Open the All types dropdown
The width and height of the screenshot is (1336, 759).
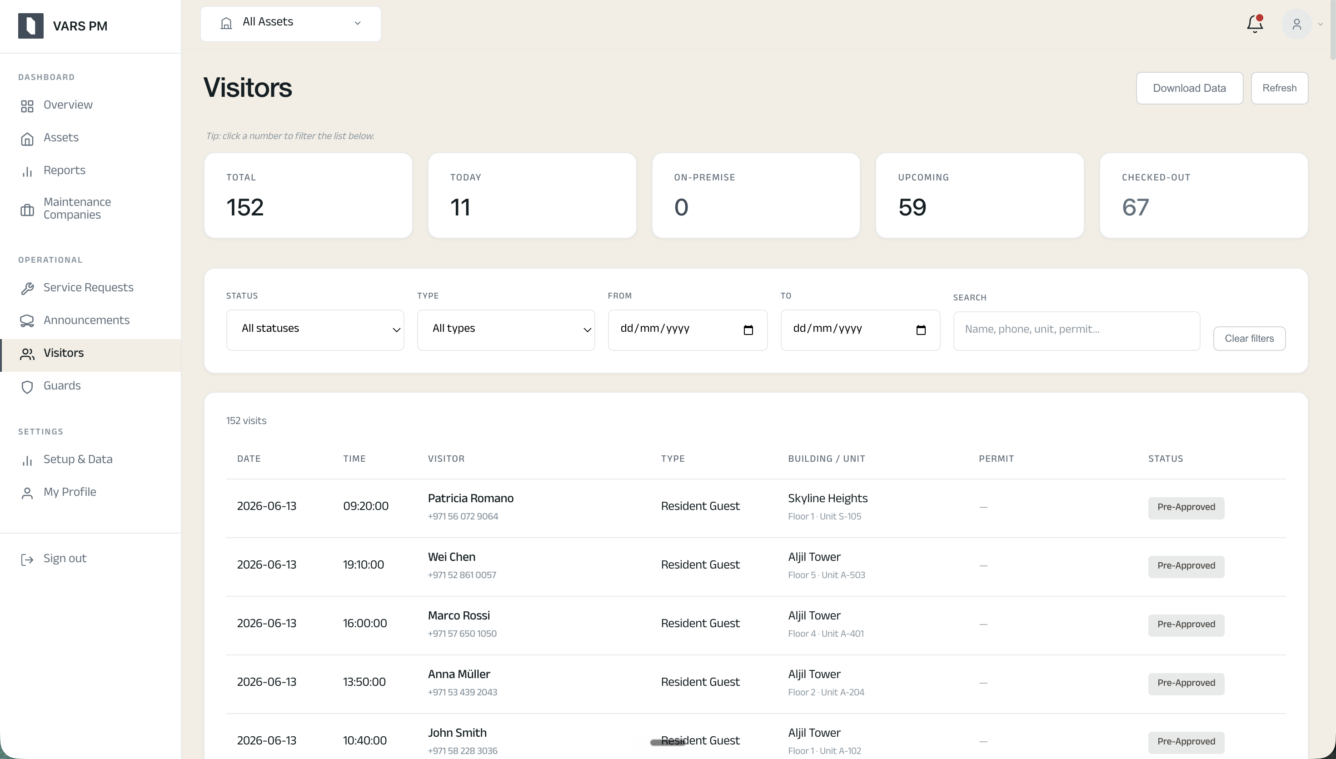pos(506,330)
